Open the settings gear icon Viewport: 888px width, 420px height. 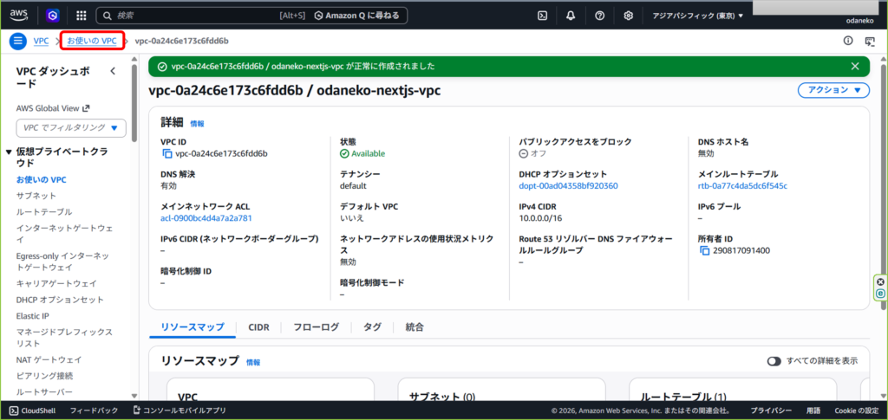629,16
